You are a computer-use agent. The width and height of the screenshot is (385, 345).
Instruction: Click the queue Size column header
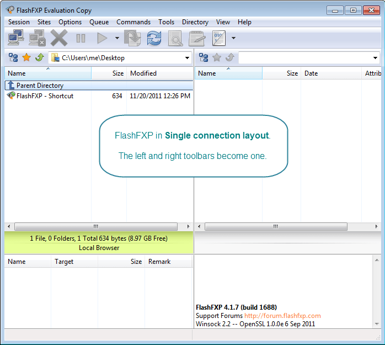121,262
